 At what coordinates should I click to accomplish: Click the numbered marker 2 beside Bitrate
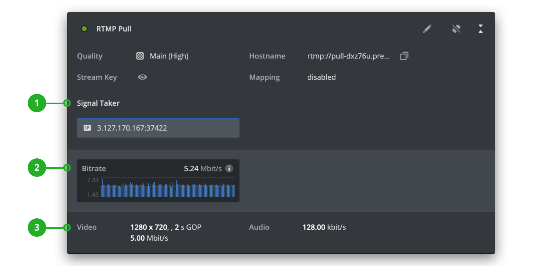click(37, 168)
